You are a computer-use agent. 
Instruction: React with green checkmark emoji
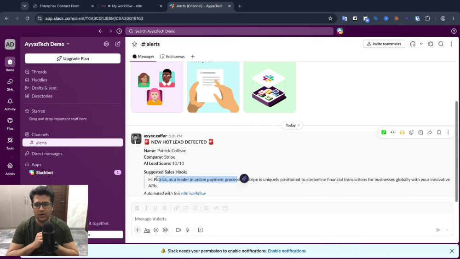(384, 132)
